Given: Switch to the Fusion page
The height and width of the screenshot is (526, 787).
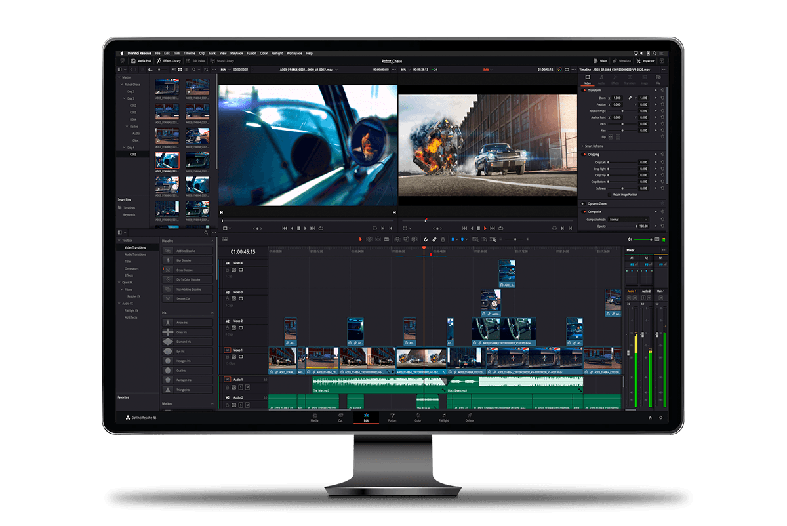Looking at the screenshot, I should click(392, 417).
